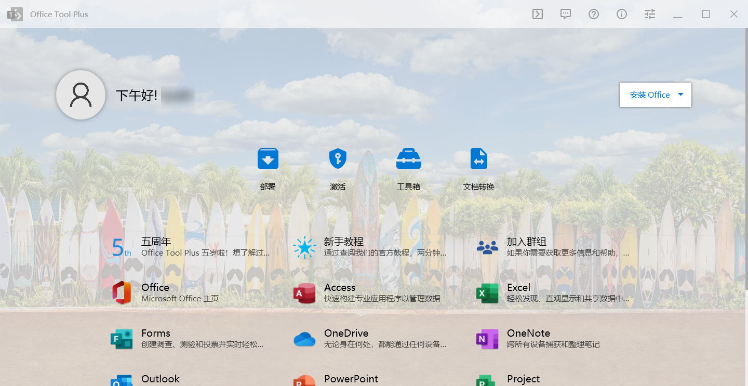Click '如果你需要获取更多信息和帮助' description text
This screenshot has width=748, height=386.
pos(568,253)
